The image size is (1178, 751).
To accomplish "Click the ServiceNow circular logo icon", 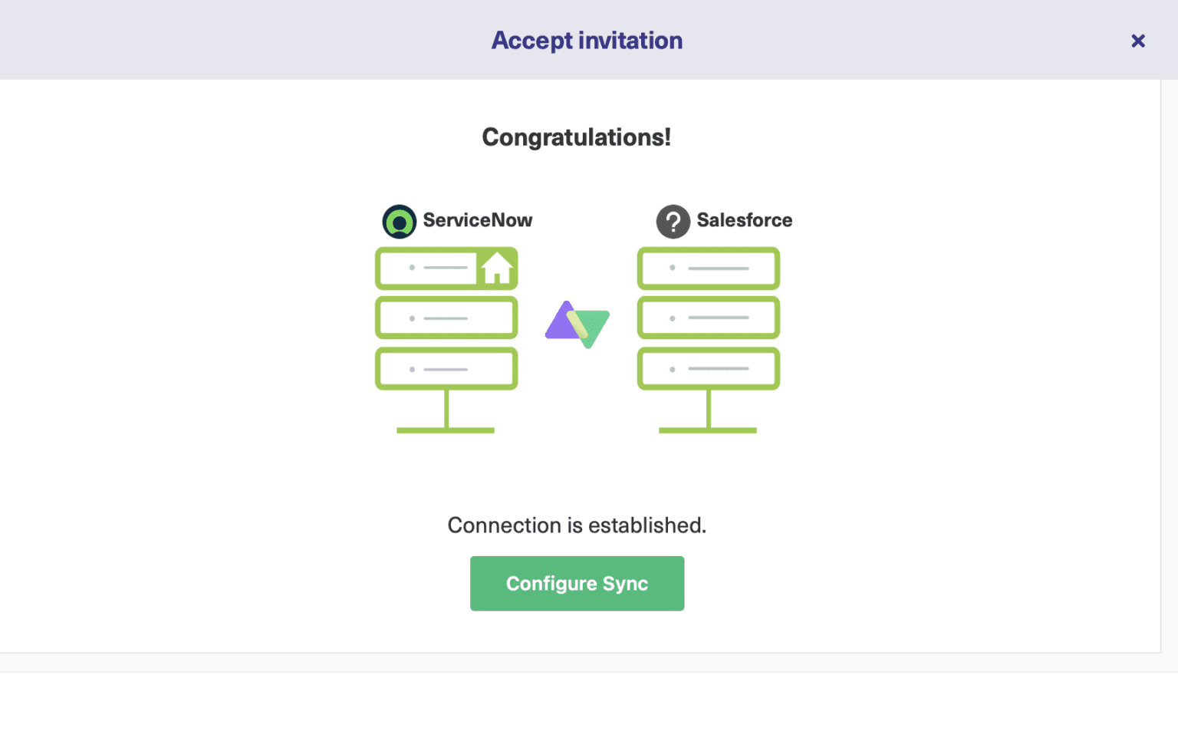I will [399, 222].
